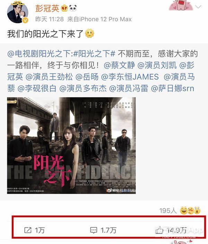Tap the 195人 reactions count
The width and height of the screenshot is (208, 244).
pos(168,211)
